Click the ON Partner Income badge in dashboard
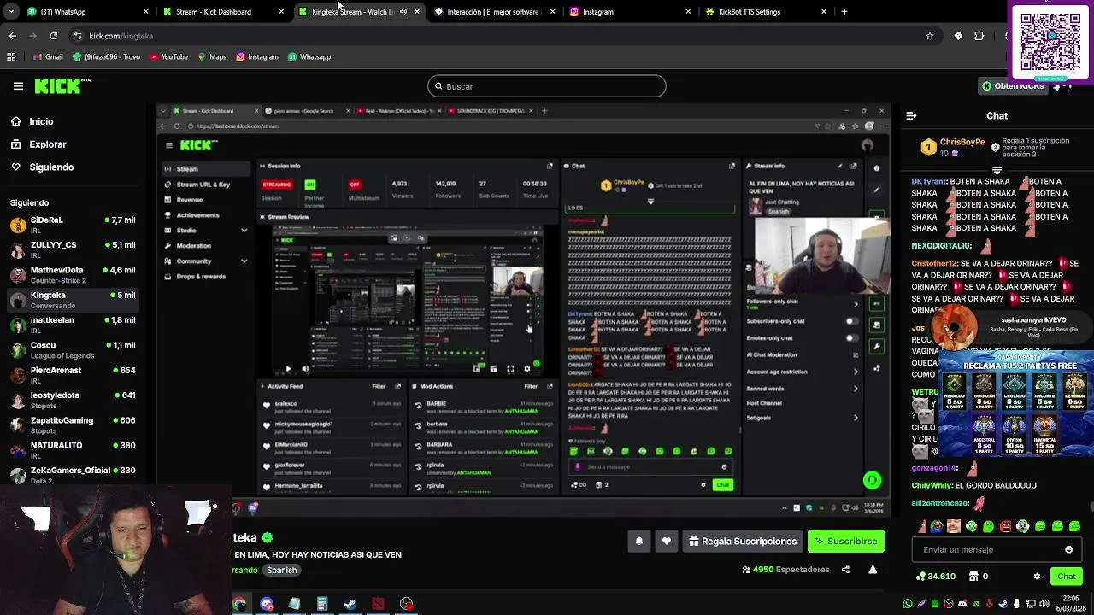Image resolution: width=1094 pixels, height=615 pixels. point(309,184)
